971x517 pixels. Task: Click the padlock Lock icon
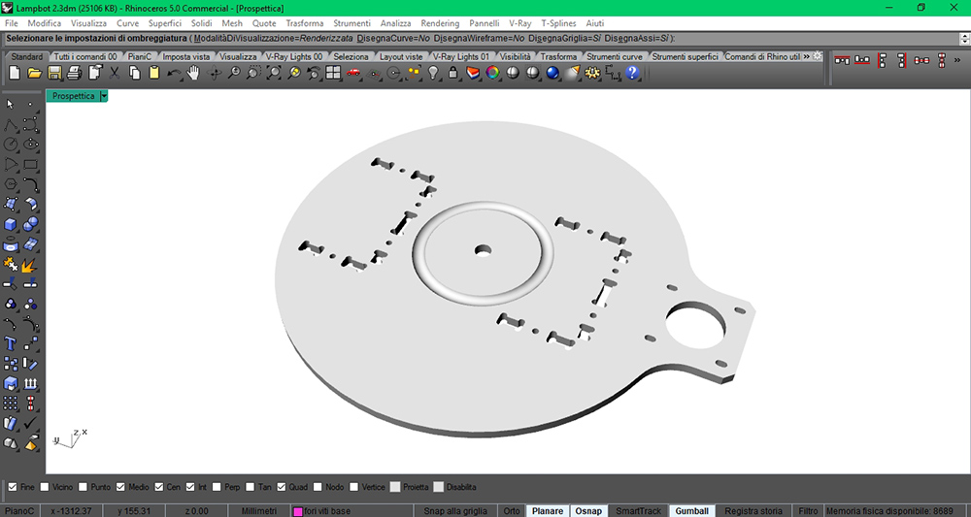coord(453,73)
